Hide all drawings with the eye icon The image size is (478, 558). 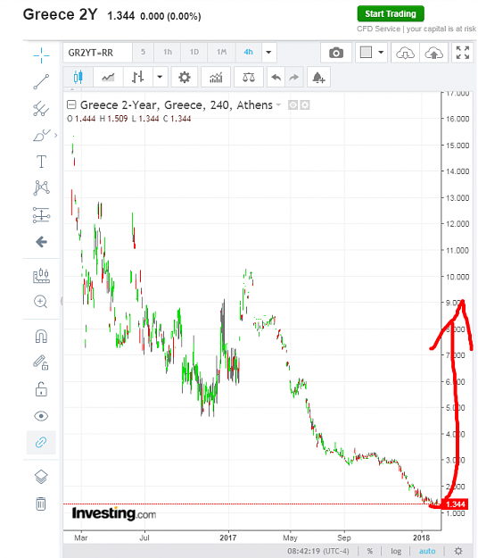pyautogui.click(x=41, y=416)
